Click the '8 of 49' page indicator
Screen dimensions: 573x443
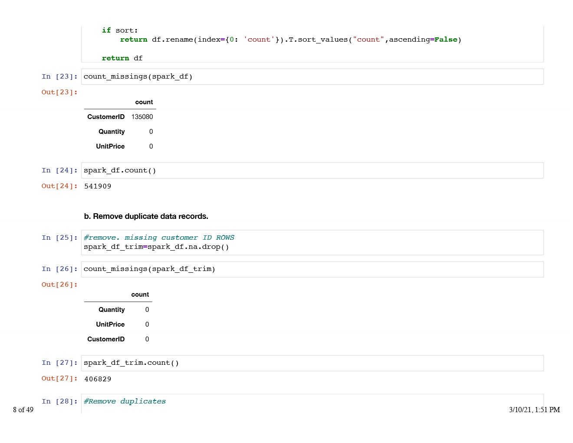(23, 410)
